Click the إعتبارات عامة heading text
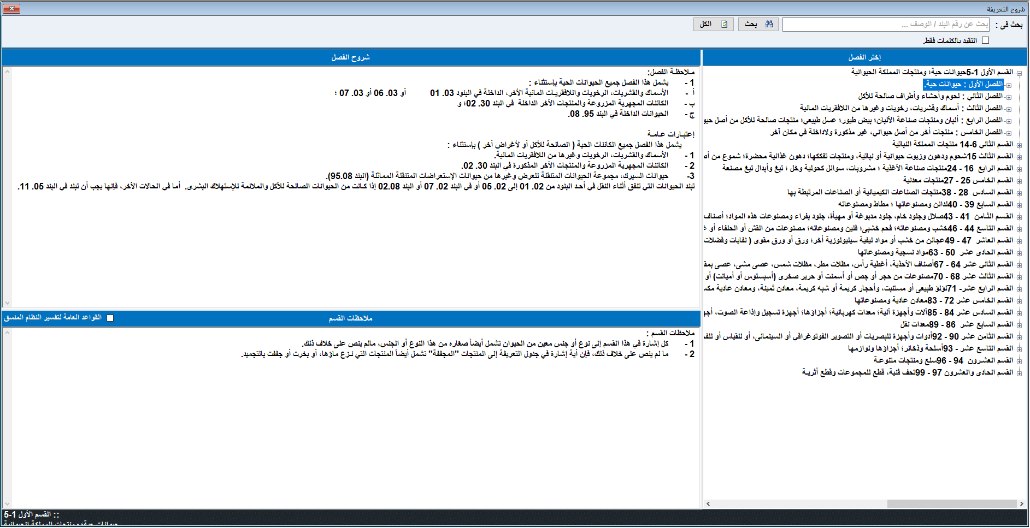This screenshot has height=528, width=1030. tap(671, 134)
